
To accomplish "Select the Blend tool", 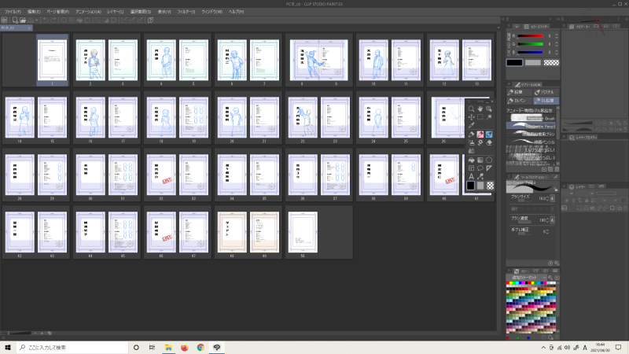I will click(x=471, y=151).
